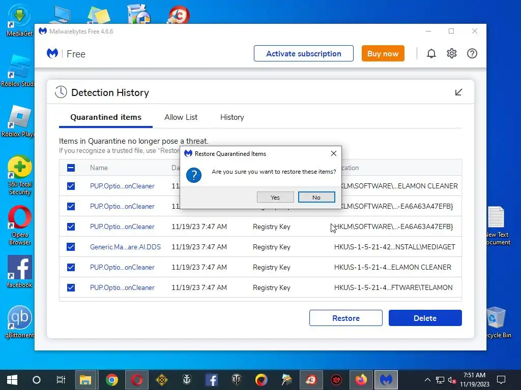521x390 pixels.
Task: Collapse the Detection History panel arrow
Action: [x=458, y=92]
